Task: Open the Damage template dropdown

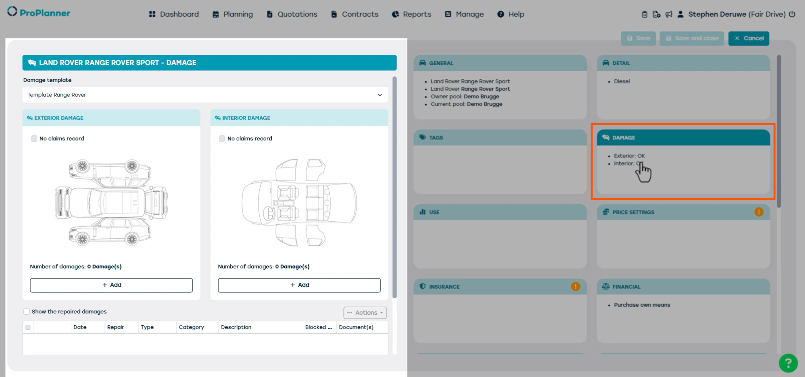Action: click(x=205, y=95)
